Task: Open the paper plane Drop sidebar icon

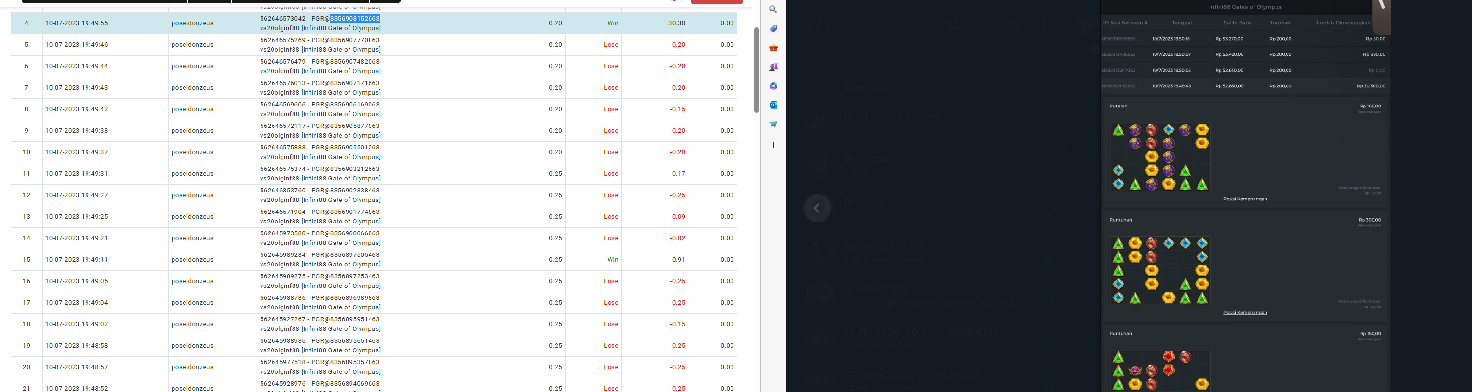Action: click(773, 124)
